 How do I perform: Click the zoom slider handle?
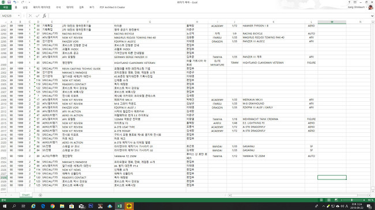pos(352,200)
